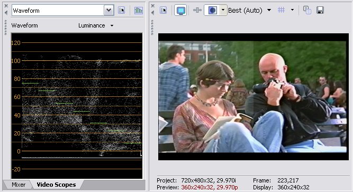Save snapshot to file icon
Image resolution: width=353 pixels, height=192 pixels.
click(320, 10)
